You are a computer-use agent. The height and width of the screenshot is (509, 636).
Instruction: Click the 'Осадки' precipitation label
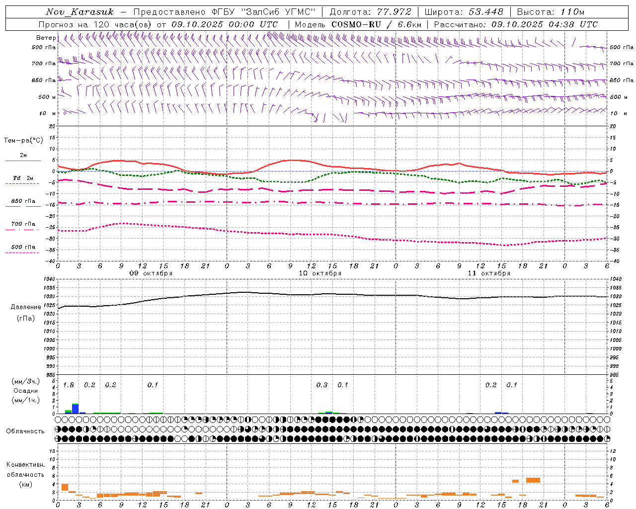click(x=26, y=391)
